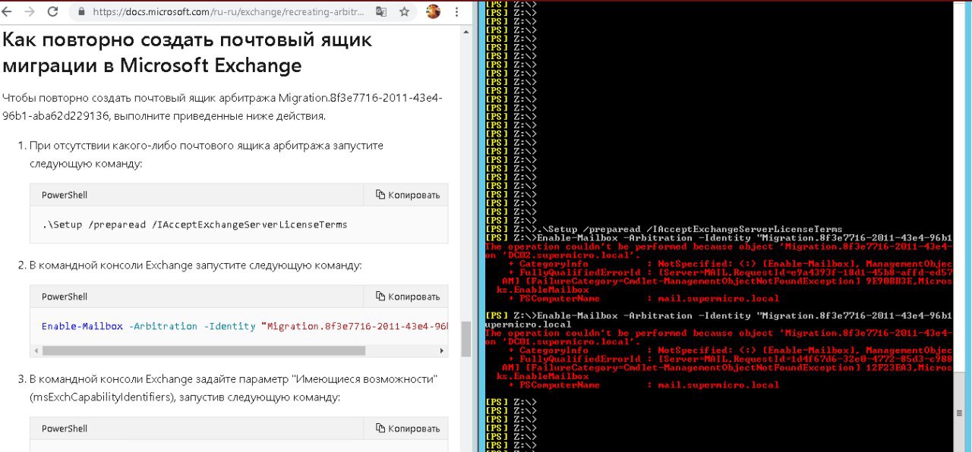Click the terminal line "upermicro.local"
This screenshot has height=452, width=972.
(527, 324)
